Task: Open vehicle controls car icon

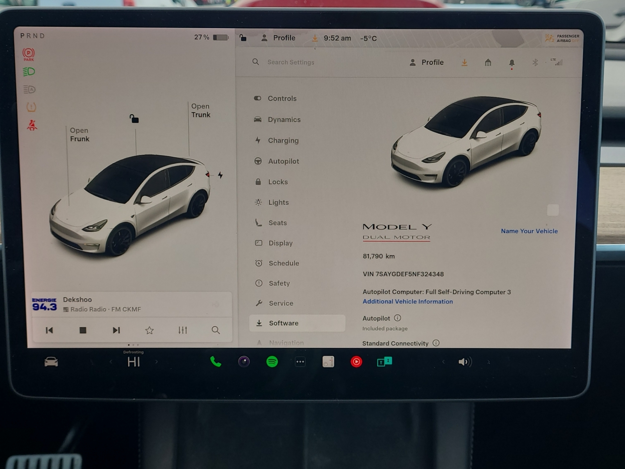Action: coord(51,362)
